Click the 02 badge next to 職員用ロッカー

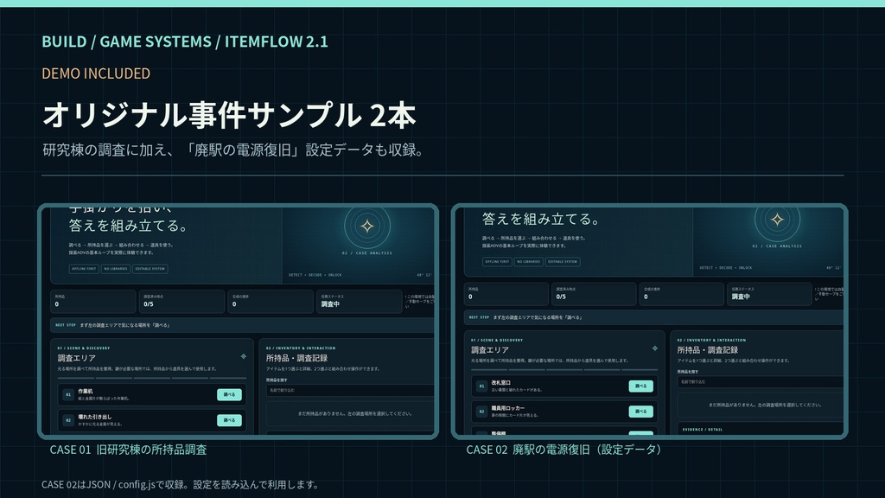[481, 412]
